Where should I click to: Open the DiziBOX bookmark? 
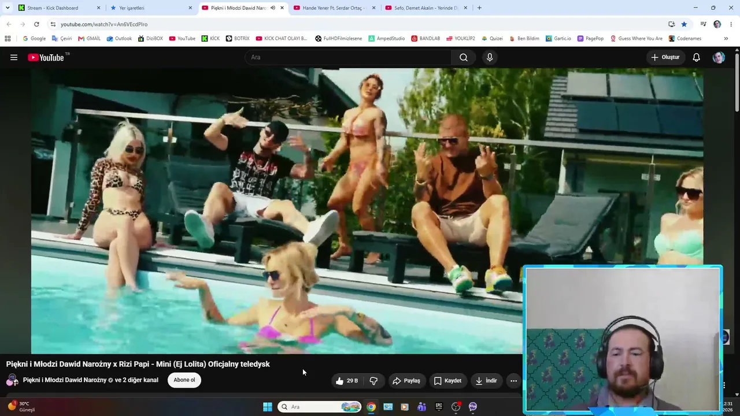(x=150, y=39)
